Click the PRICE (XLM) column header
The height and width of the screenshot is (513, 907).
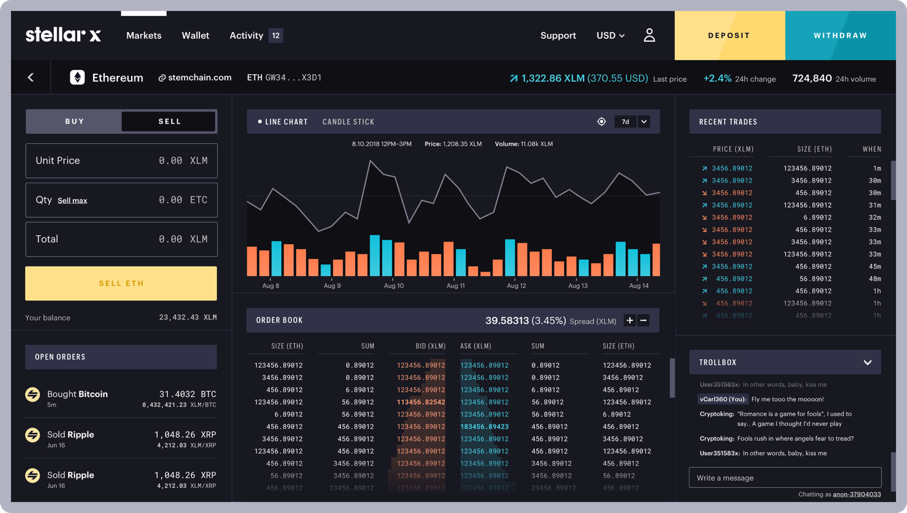point(733,149)
